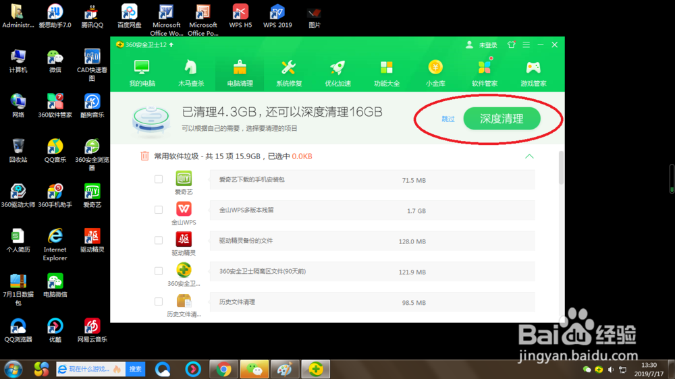The width and height of the screenshot is (675, 379).
Task: Open 优酷 desktop icon
Action: tap(55, 330)
